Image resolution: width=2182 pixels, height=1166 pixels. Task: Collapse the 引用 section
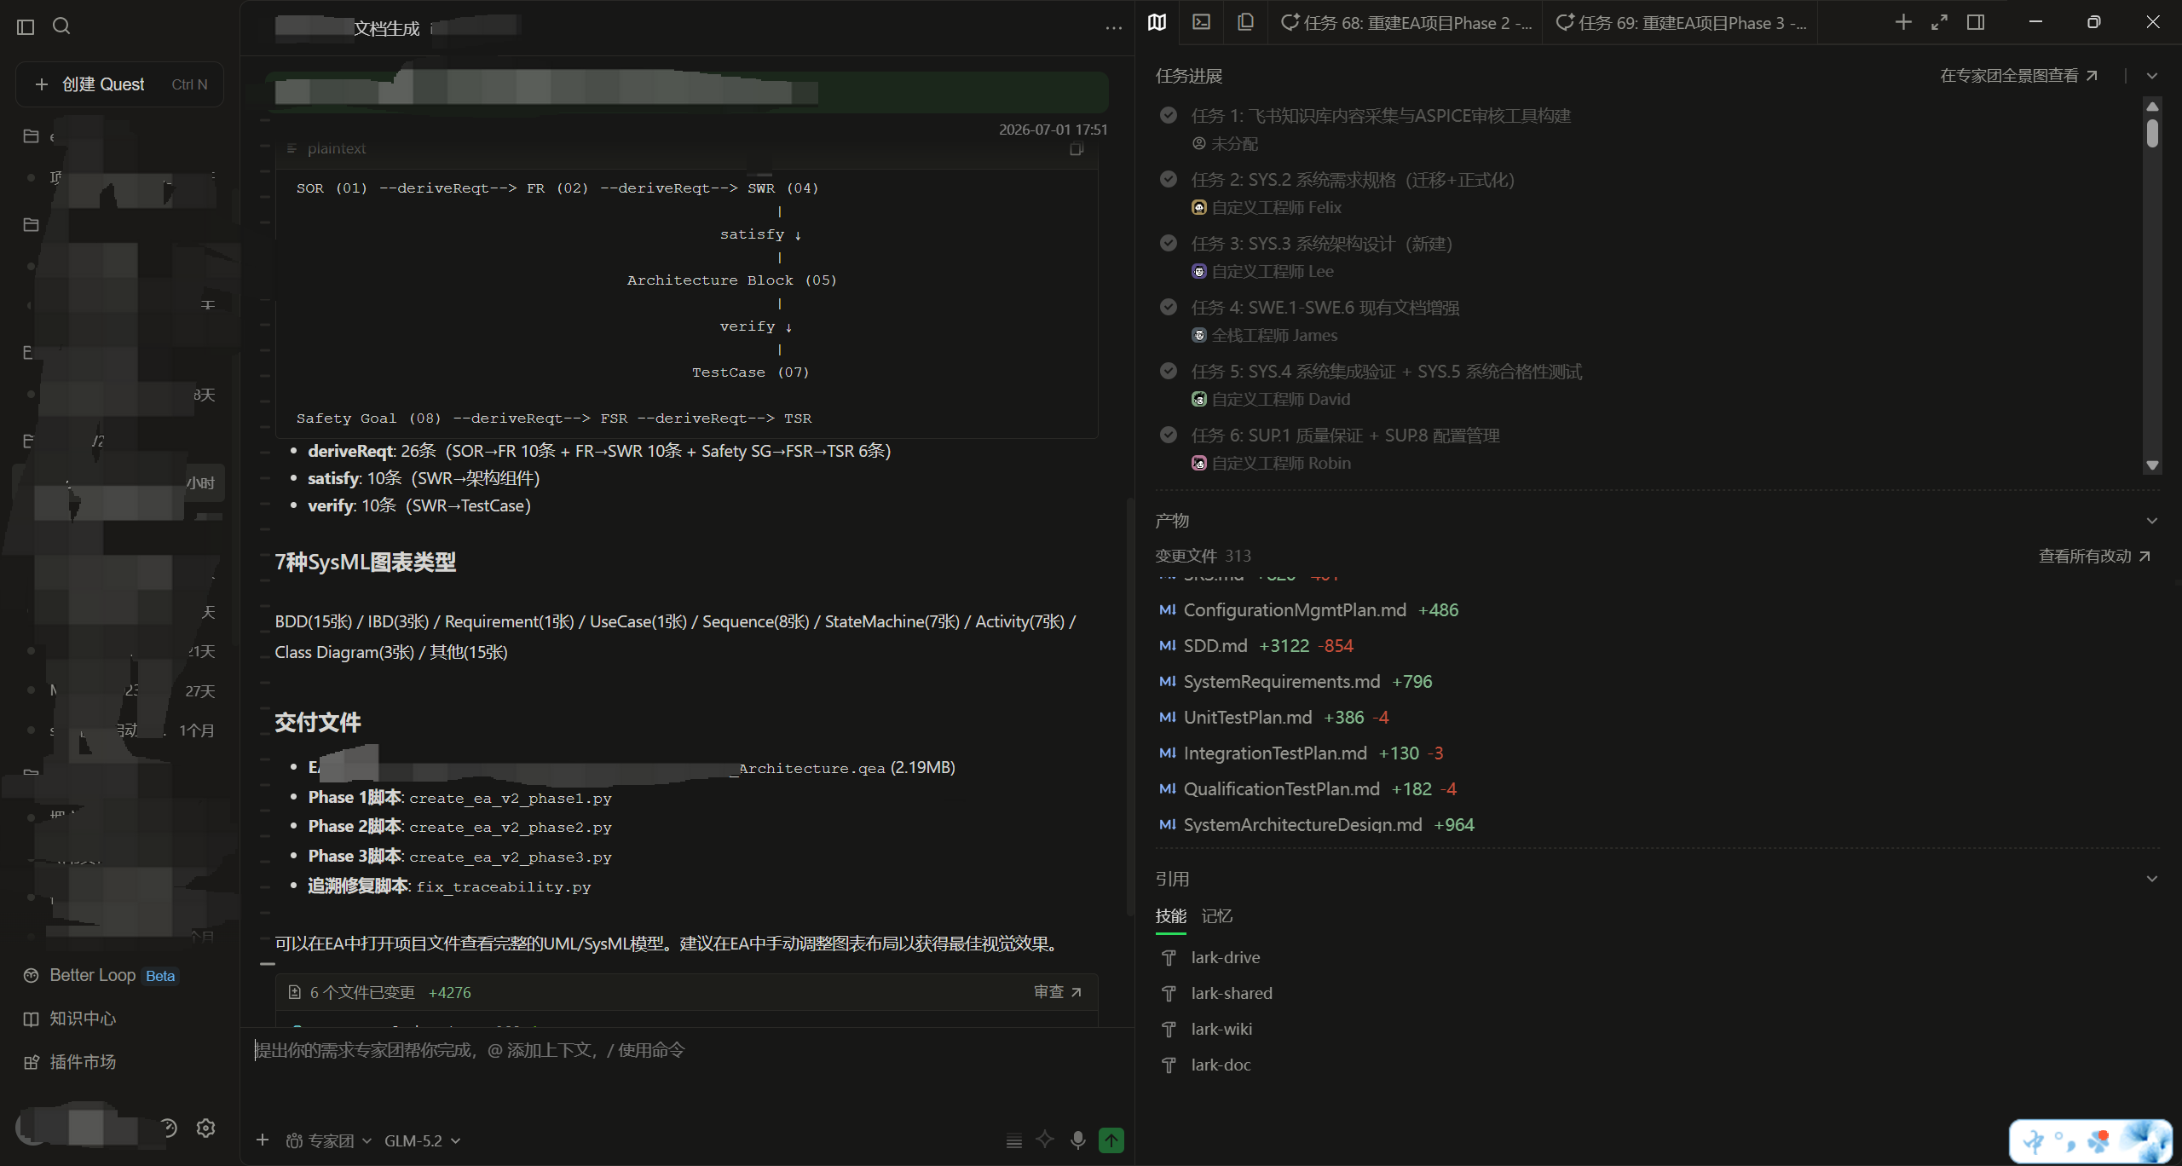click(x=2152, y=879)
